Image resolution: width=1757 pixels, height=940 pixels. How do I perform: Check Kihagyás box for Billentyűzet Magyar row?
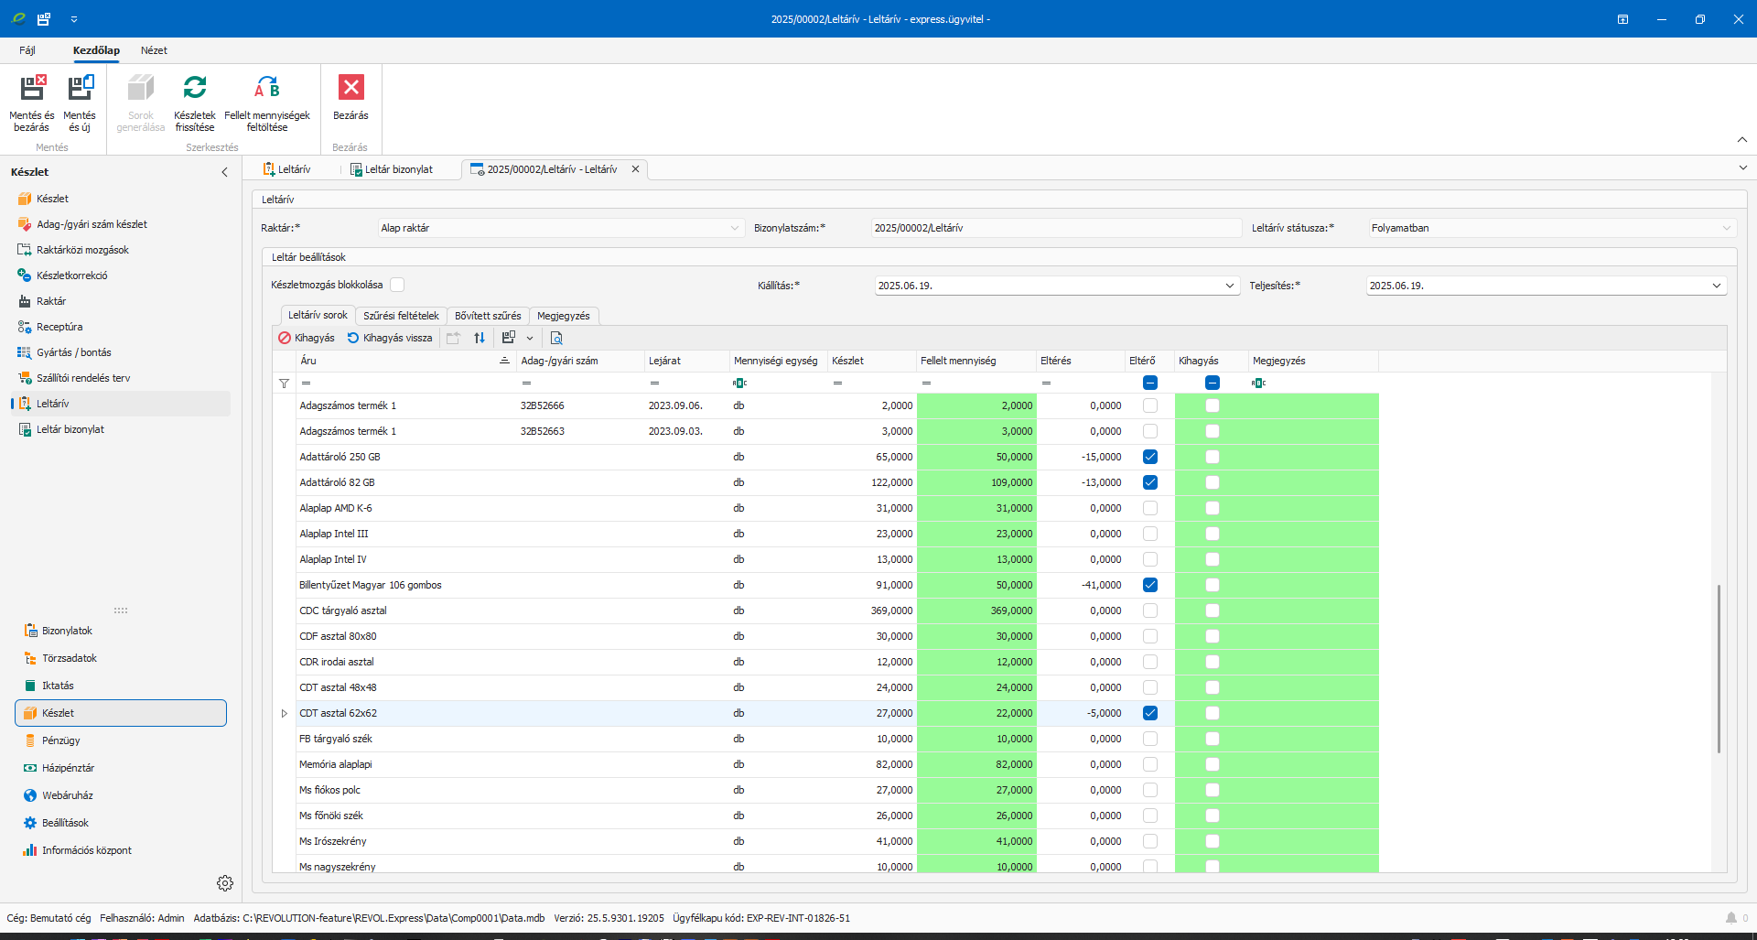coord(1213,585)
